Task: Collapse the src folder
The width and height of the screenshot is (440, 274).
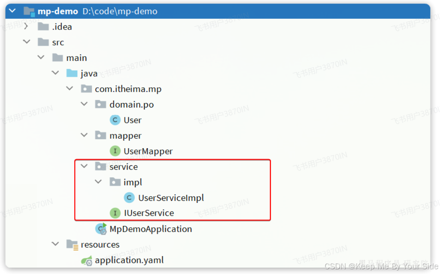Action: click(x=26, y=42)
